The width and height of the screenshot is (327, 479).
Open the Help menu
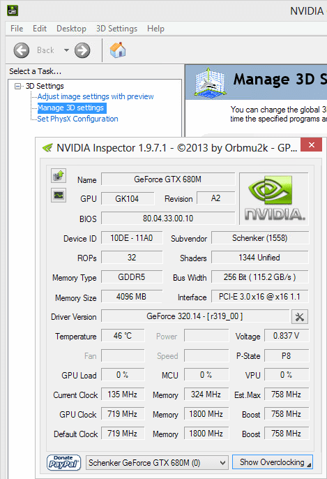click(155, 29)
